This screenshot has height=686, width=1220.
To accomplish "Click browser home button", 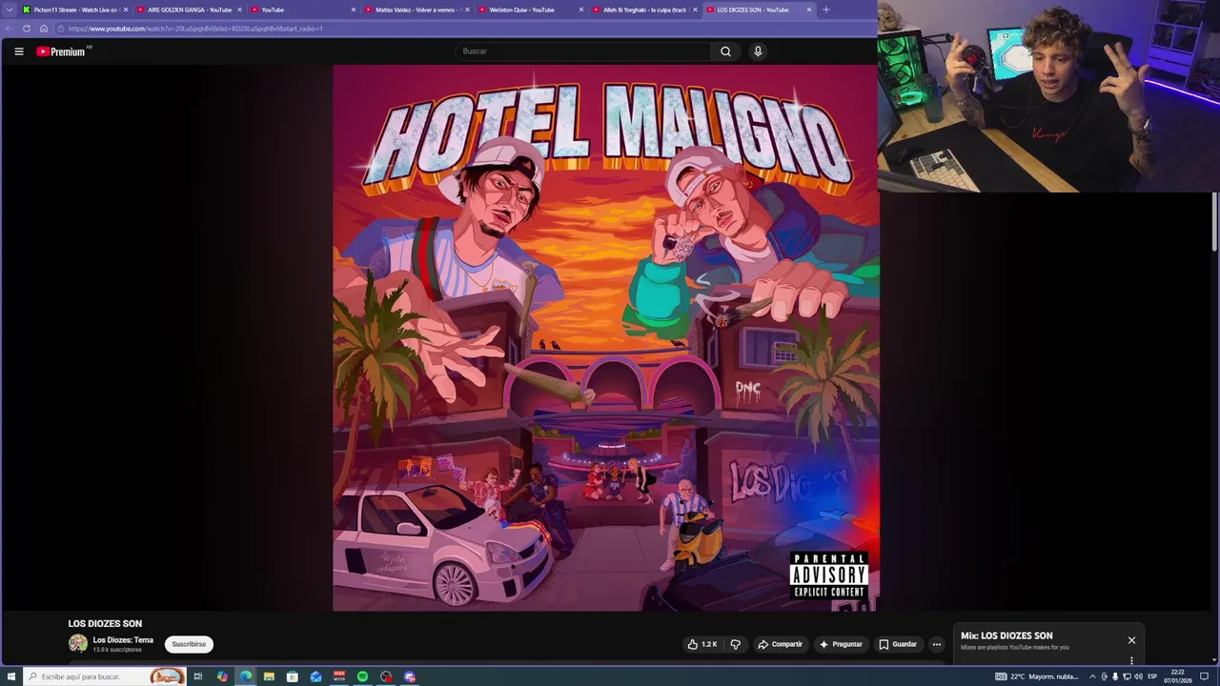I will pyautogui.click(x=44, y=29).
